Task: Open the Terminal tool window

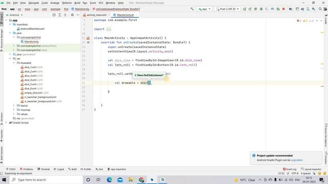Action: tap(44, 169)
